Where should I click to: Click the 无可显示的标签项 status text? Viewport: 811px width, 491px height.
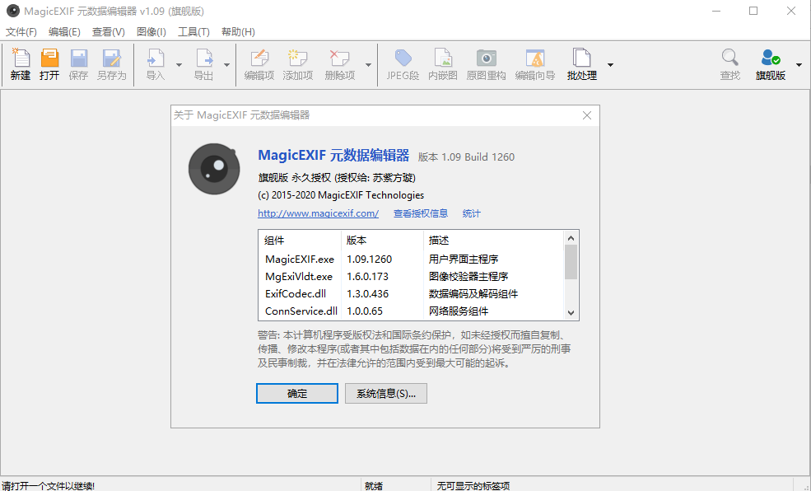pos(473,486)
